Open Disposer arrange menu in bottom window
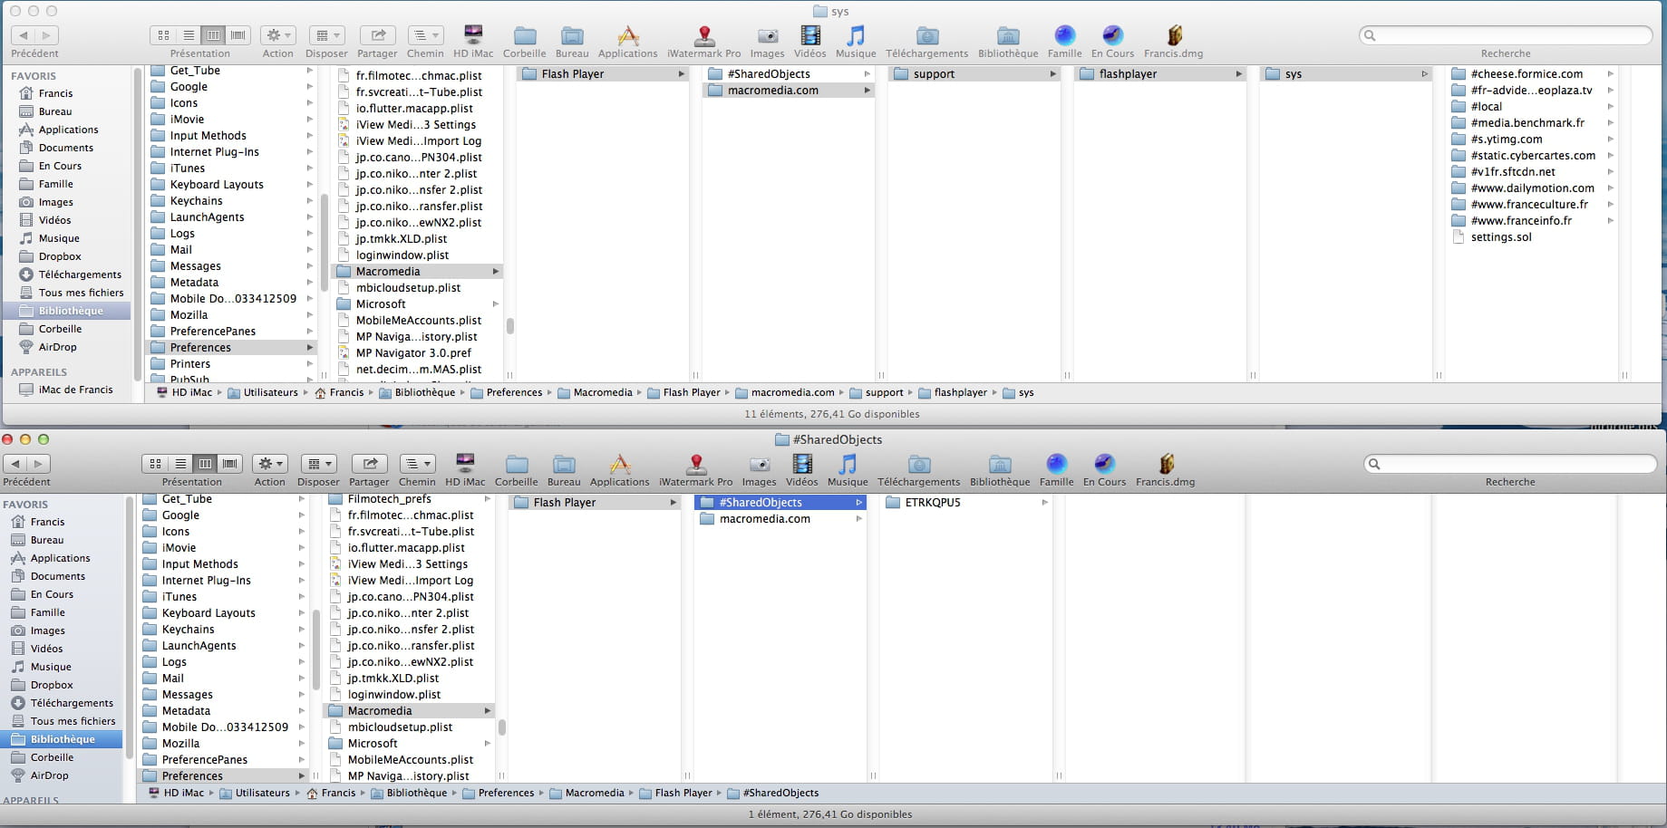The height and width of the screenshot is (828, 1667). pos(318,464)
